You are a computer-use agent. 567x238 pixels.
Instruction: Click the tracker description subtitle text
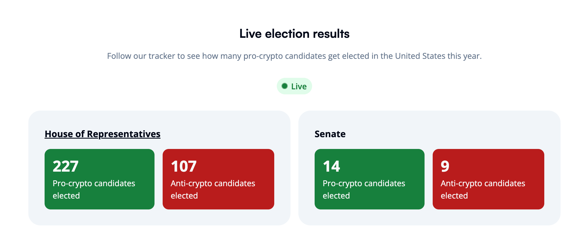(294, 56)
